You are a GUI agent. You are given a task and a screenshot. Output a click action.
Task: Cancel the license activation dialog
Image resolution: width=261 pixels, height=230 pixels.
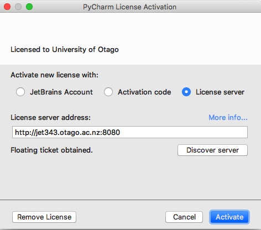click(x=184, y=217)
